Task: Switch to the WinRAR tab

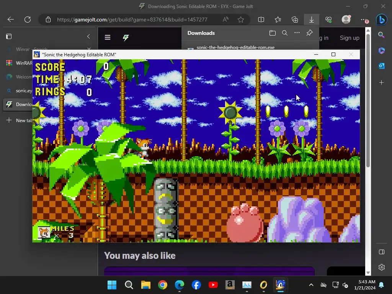Action: [18, 63]
